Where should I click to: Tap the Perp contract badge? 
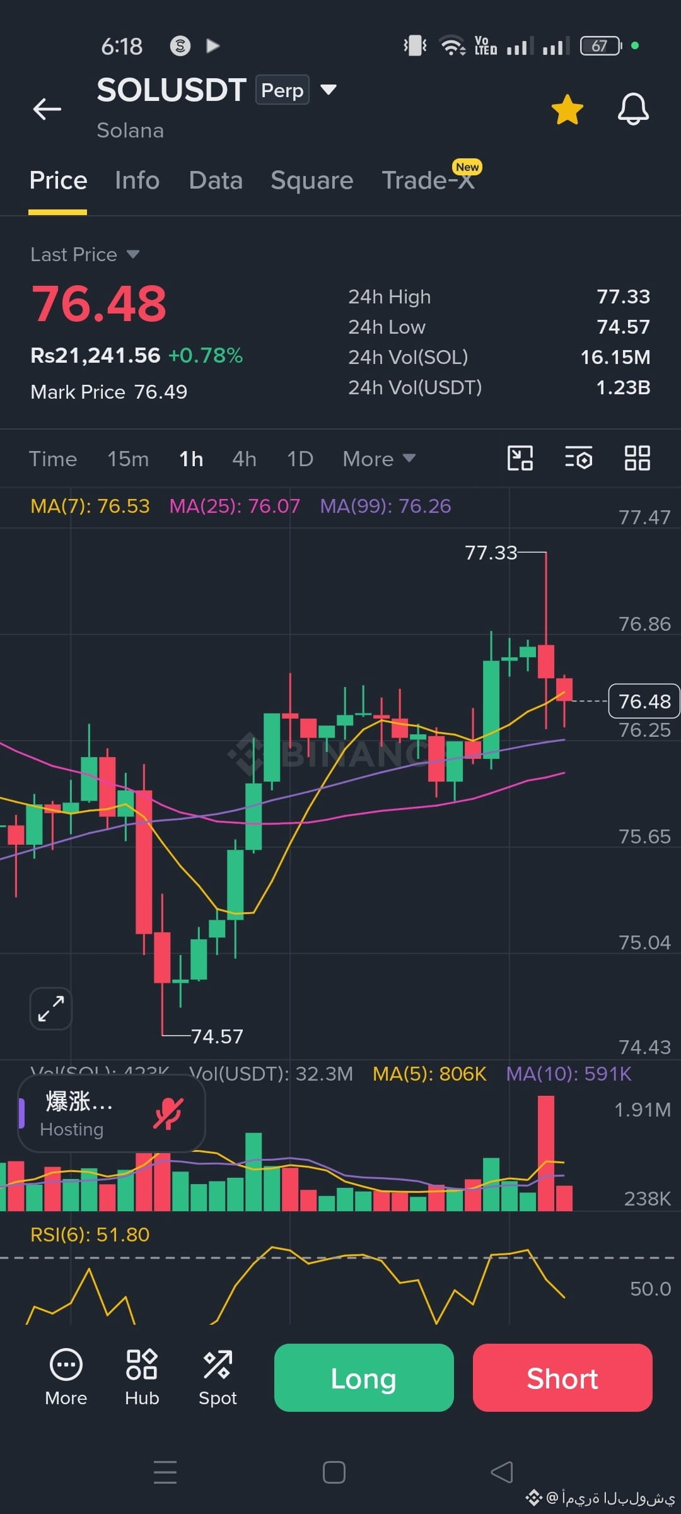click(x=282, y=90)
